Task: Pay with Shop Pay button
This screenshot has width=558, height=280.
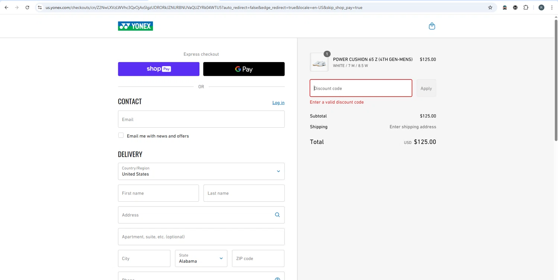Action: [158, 69]
